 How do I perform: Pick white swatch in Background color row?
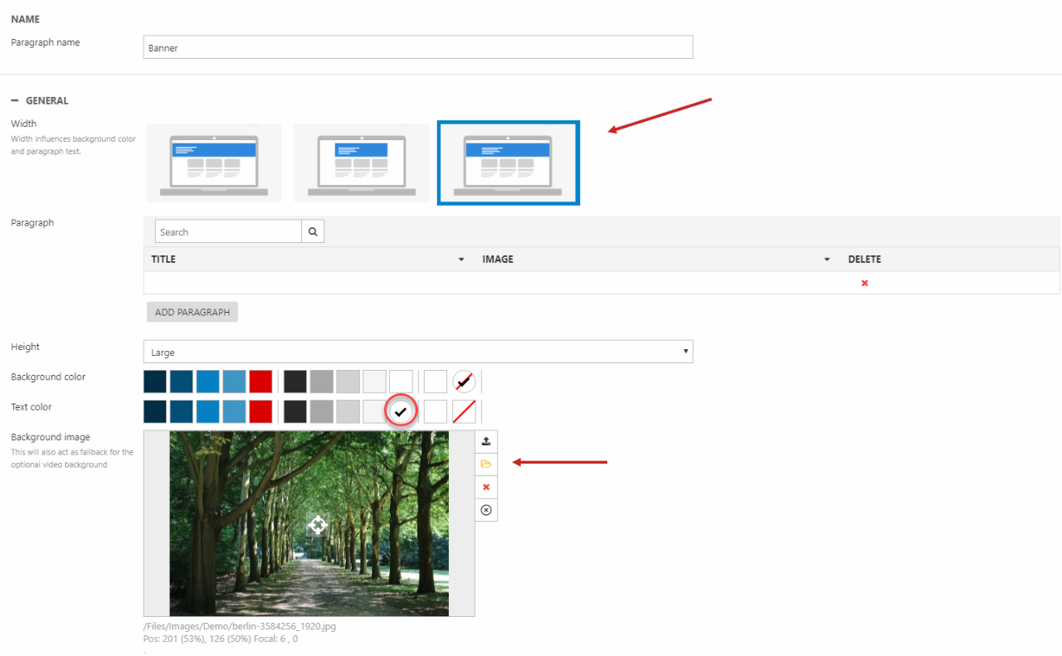pyautogui.click(x=402, y=381)
